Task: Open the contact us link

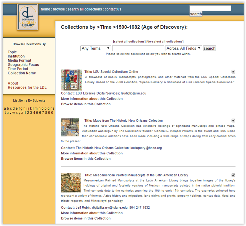Action: coord(113,9)
